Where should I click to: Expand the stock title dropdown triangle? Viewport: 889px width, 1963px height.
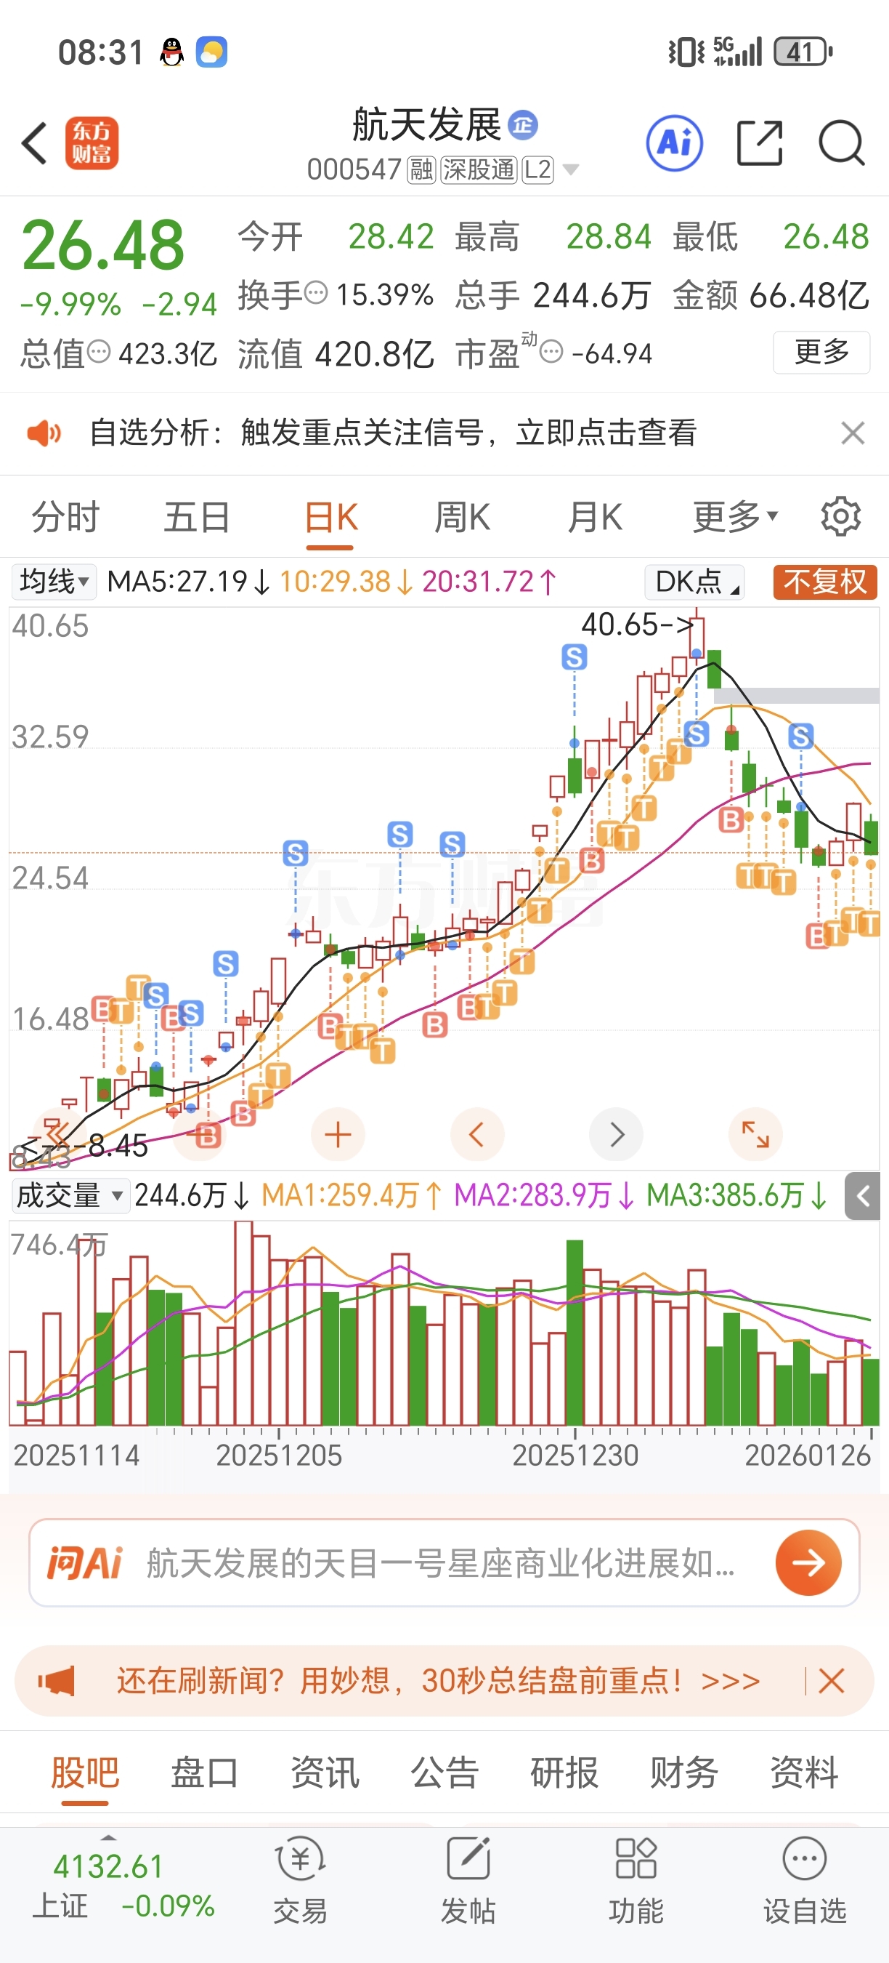(570, 169)
